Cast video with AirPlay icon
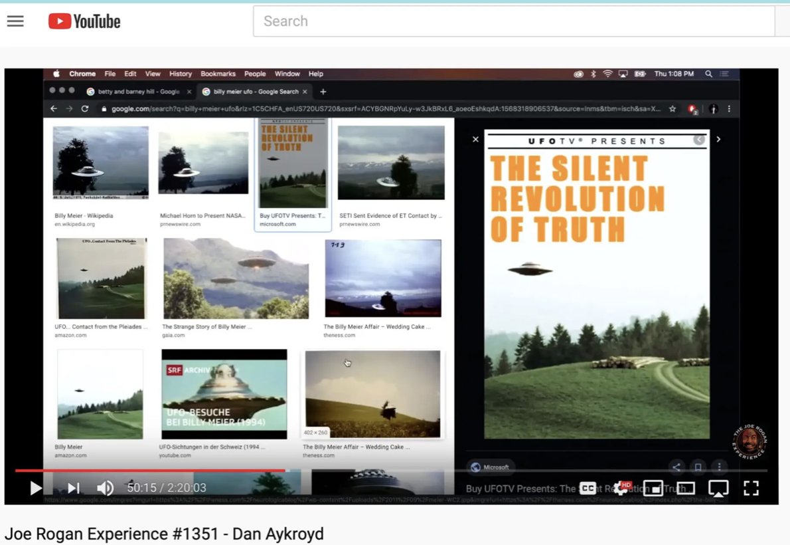The image size is (790, 545). click(x=718, y=488)
